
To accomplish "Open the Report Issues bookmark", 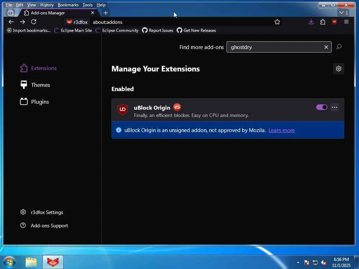I will pos(157,30).
